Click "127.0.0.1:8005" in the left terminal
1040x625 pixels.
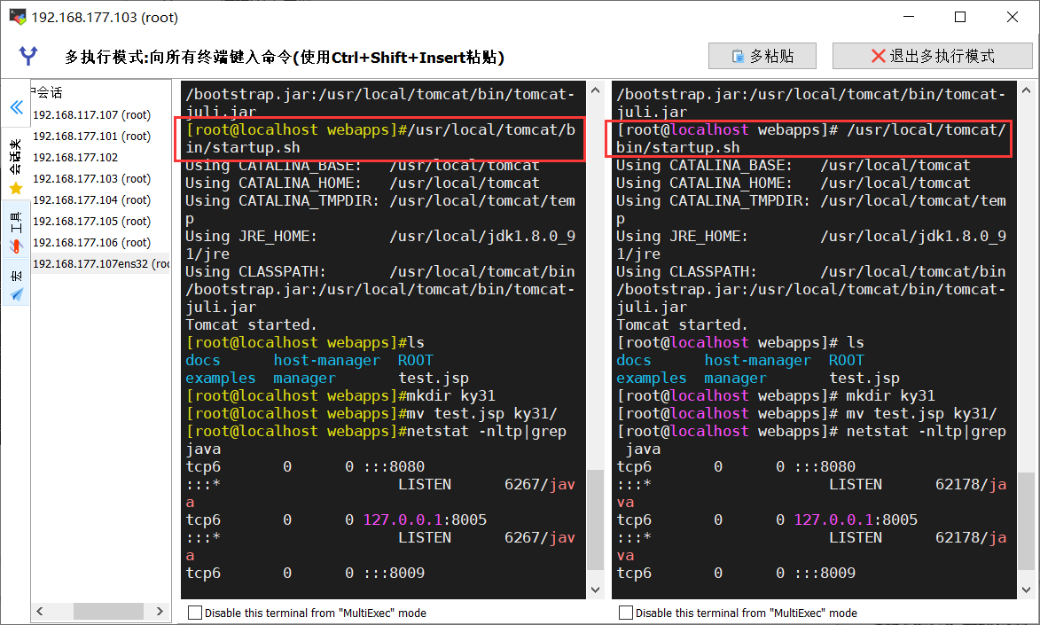point(426,520)
